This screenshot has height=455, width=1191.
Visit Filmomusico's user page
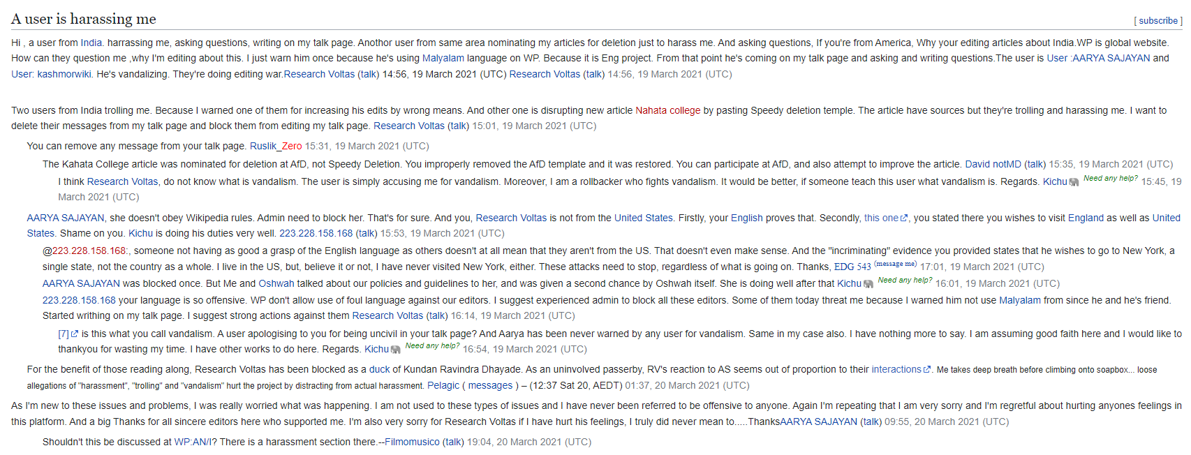(x=412, y=442)
